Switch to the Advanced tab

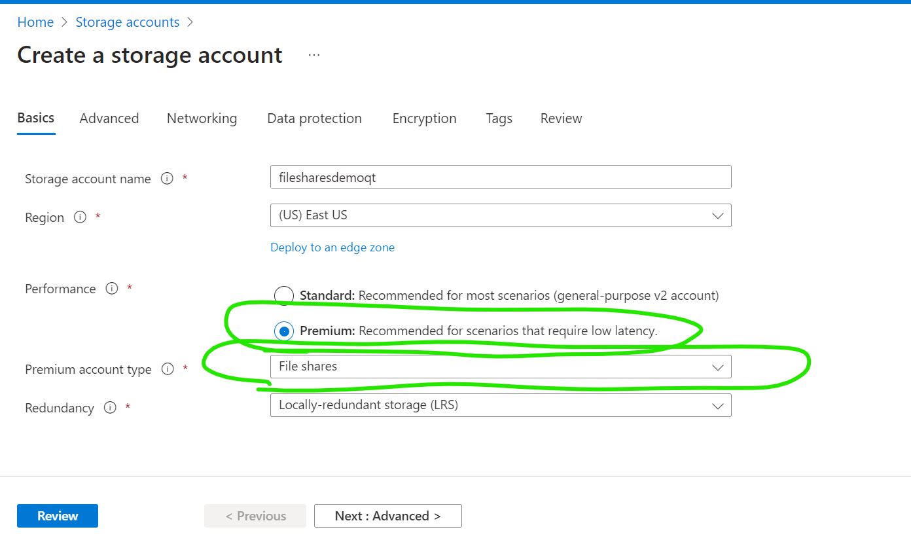click(x=109, y=118)
